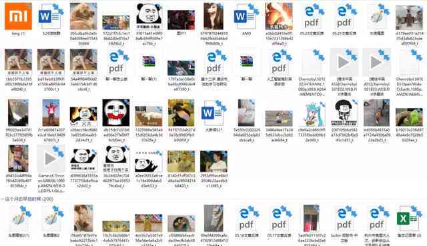427x246 pixels.
Task: Select the Edge PDF file next to the Excel file
Action: pyautogui.click(x=376, y=219)
